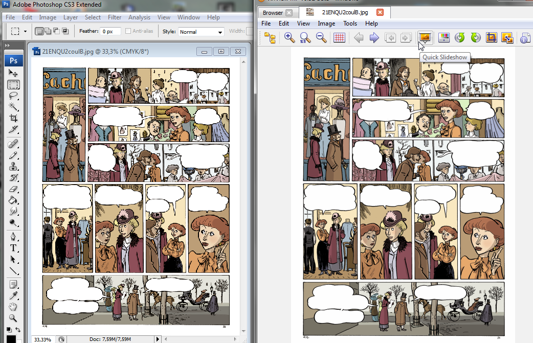Click the foreground color swatch
The image size is (533, 343).
pos(11,339)
